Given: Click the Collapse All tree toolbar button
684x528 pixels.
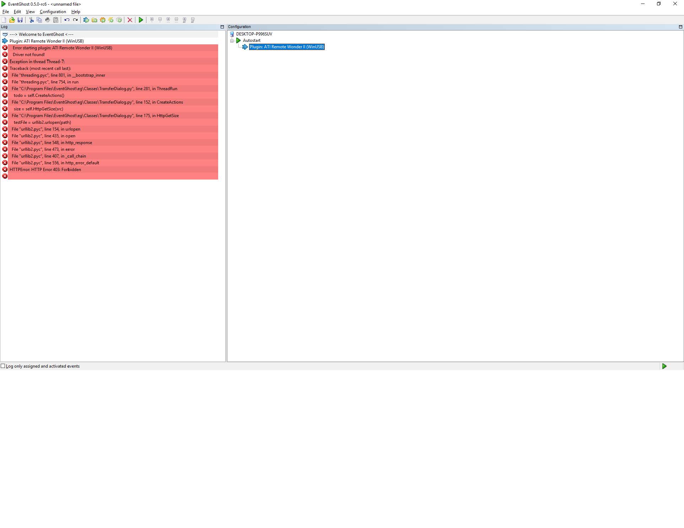Looking at the screenshot, I should pyautogui.click(x=193, y=20).
